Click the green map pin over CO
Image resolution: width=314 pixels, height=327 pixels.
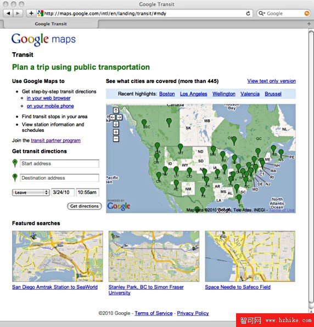[x=189, y=171]
